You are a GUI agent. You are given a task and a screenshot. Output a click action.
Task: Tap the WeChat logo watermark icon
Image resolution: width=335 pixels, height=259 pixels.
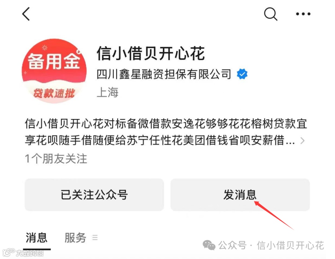coord(209,245)
